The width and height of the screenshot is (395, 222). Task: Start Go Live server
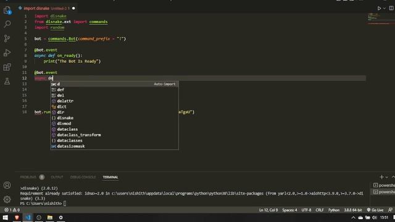point(375,210)
